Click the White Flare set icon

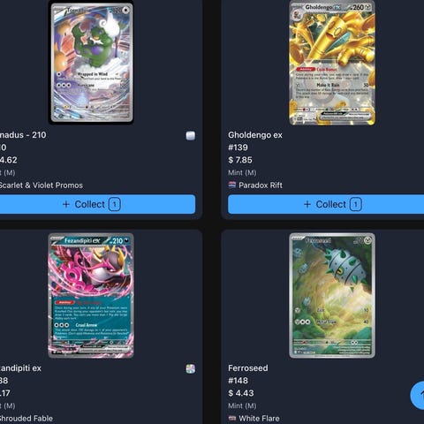232,418
